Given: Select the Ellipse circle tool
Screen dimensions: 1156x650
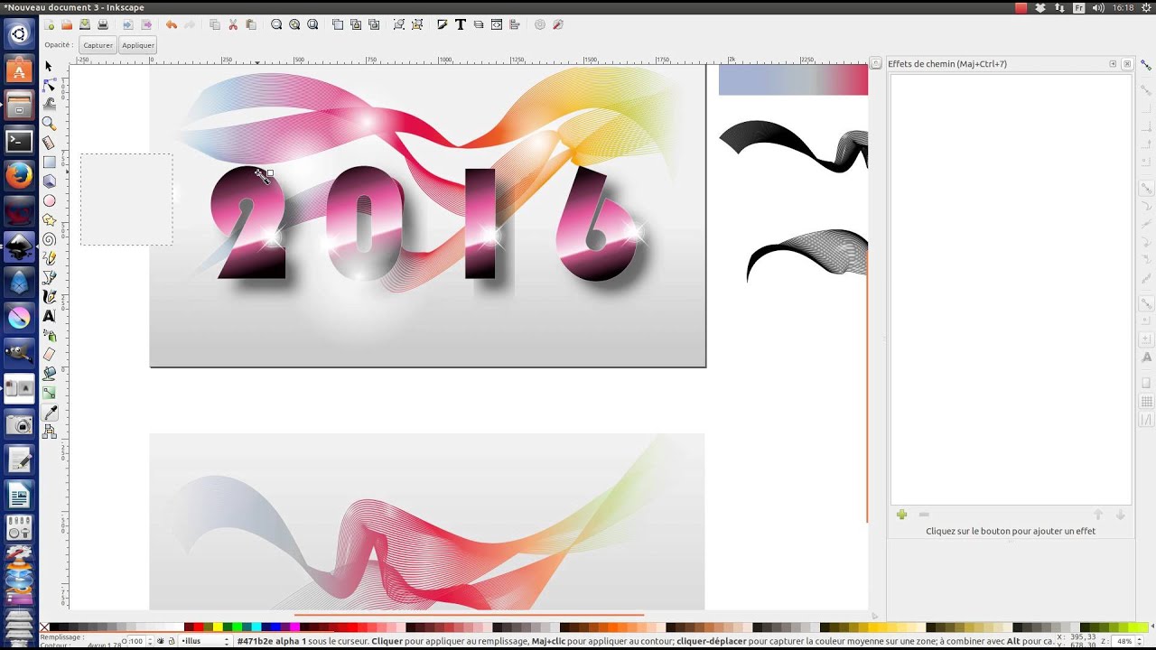Looking at the screenshot, I should tap(49, 200).
